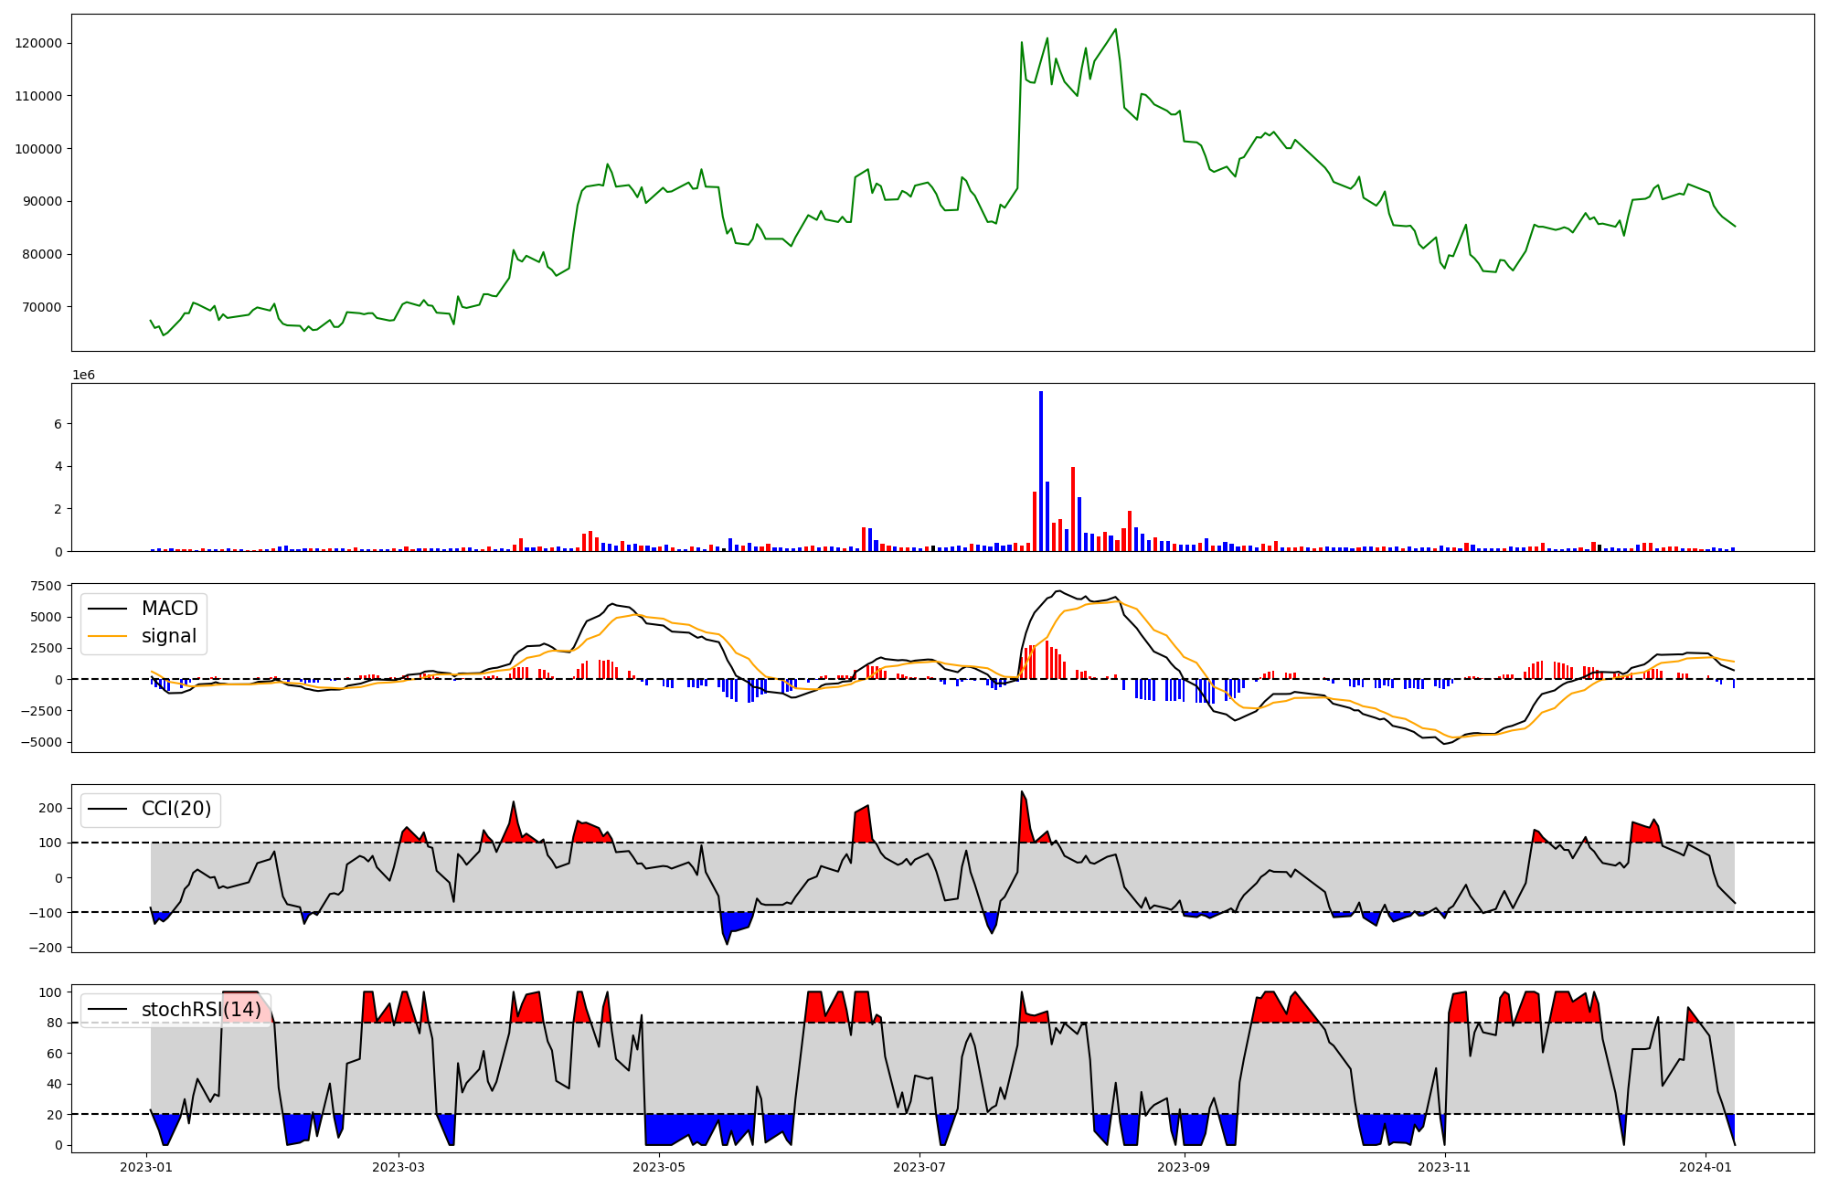
Task: Click the 2023-07 x-axis date label
Action: click(919, 1167)
